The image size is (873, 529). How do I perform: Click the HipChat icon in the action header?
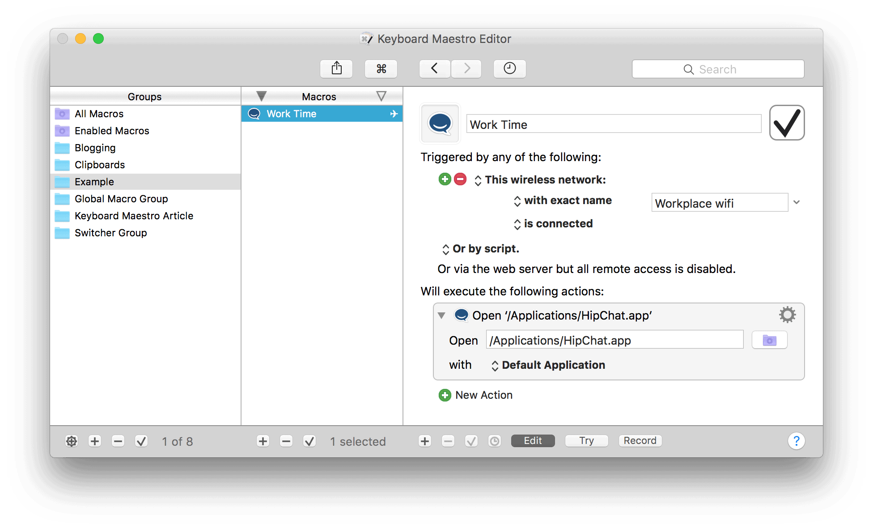click(x=461, y=316)
